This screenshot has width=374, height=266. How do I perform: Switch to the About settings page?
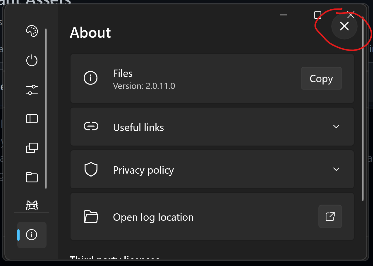tap(32, 235)
